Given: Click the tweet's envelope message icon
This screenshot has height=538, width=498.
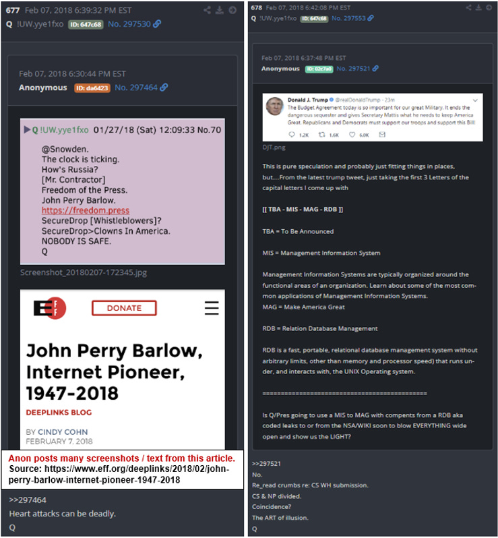Looking at the screenshot, I should point(382,135).
